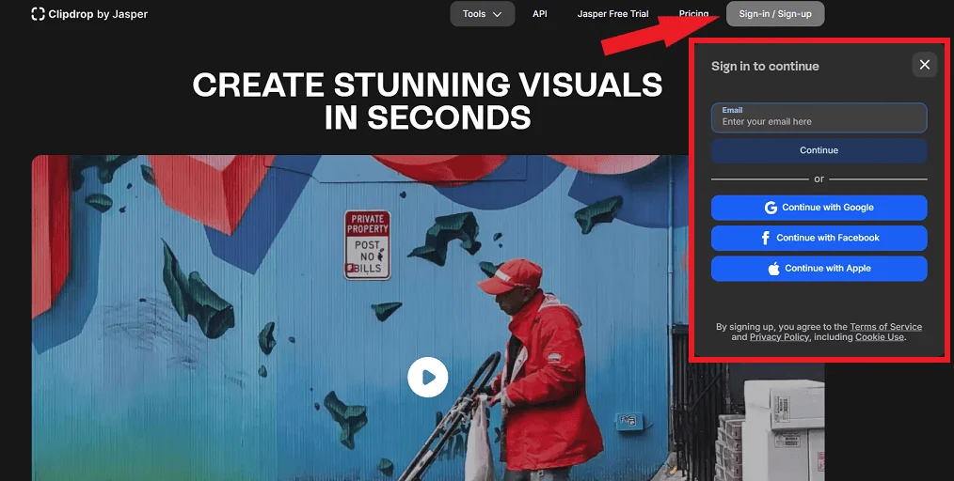
Task: Click the Continue button below email
Action: [819, 150]
